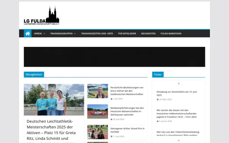229x143 pixels.
Task: Open article about Anna Volmer Bestleistungen
Action: 127,91
